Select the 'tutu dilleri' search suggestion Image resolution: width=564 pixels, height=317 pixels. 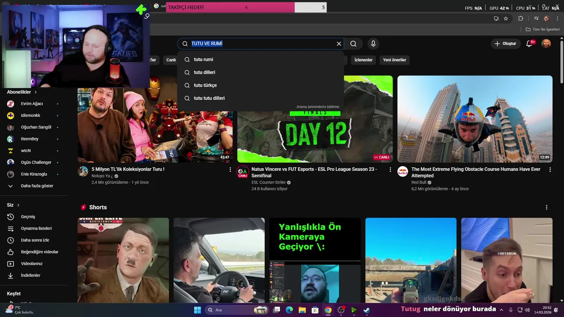pyautogui.click(x=260, y=72)
